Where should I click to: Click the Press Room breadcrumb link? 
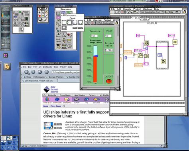56,106
